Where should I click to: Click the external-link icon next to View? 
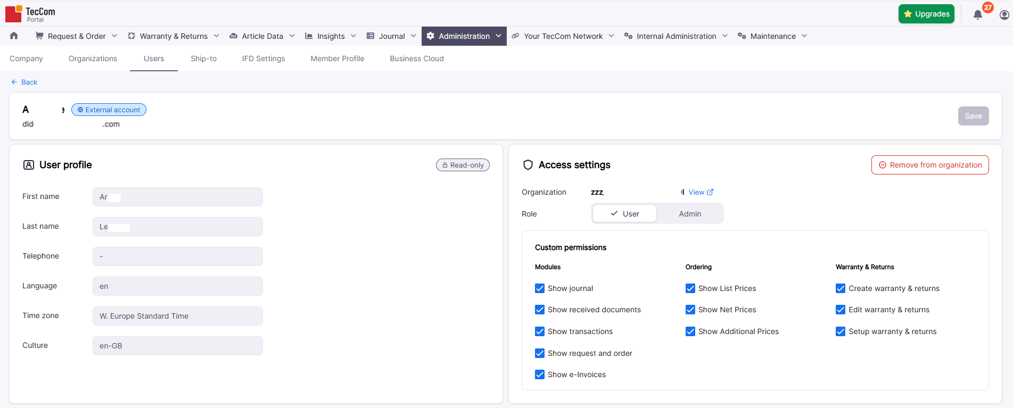click(x=710, y=192)
